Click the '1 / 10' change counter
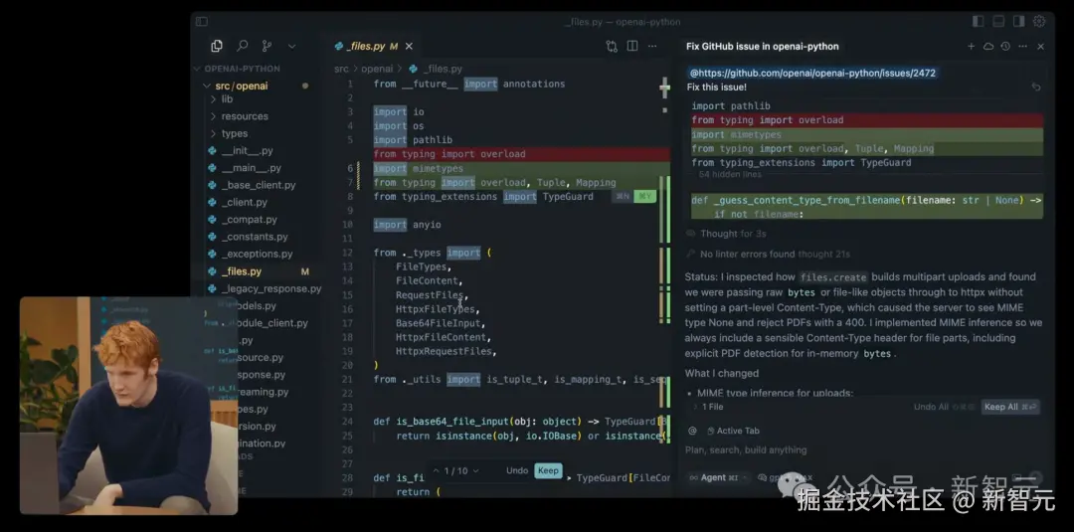Viewport: 1074px width, 532px height. [455, 471]
